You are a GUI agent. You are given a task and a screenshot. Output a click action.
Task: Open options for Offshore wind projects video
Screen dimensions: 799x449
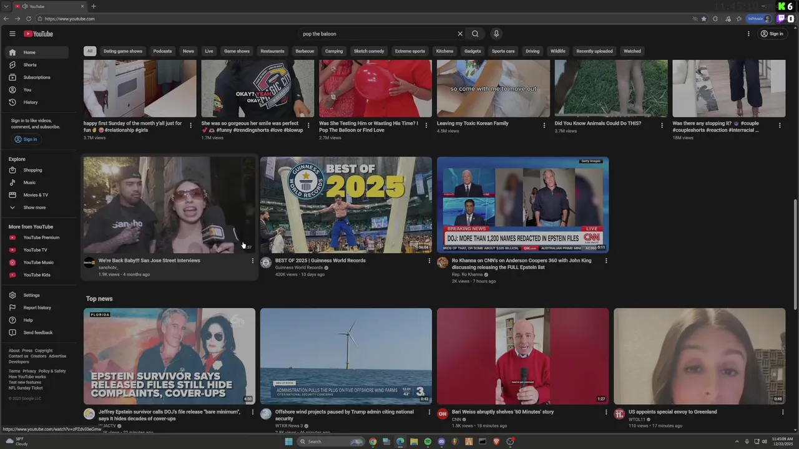pos(429,412)
